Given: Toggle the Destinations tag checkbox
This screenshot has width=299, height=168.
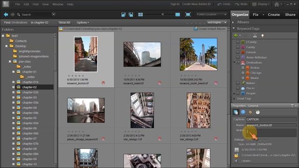Looking at the screenshot, I should (x=238, y=63).
